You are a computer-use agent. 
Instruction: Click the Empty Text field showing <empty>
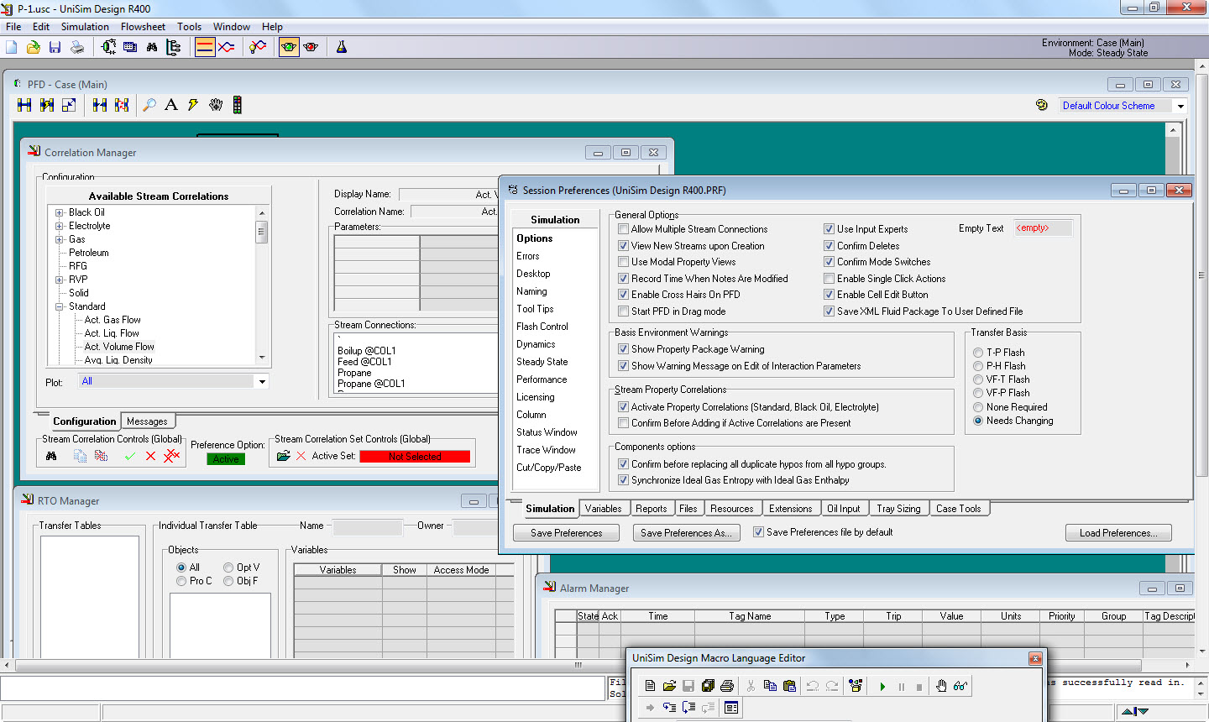(1043, 228)
